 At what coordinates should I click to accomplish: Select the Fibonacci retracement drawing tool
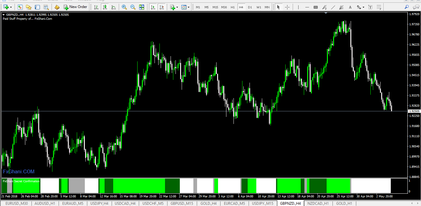pyautogui.click(x=324, y=7)
